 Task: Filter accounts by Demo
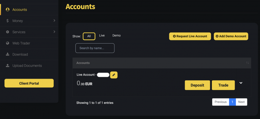point(117,35)
